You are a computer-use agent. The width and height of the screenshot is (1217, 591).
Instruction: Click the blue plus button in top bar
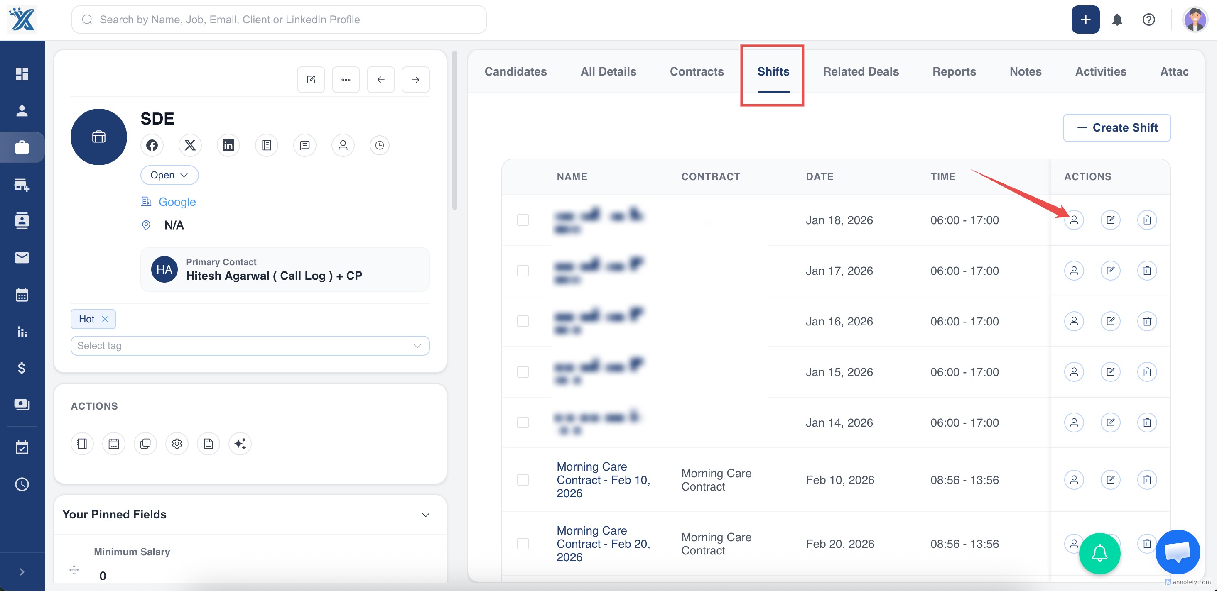[1085, 20]
